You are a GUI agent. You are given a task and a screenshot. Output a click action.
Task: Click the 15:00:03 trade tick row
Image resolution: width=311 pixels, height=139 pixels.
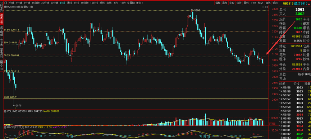tap(295, 138)
